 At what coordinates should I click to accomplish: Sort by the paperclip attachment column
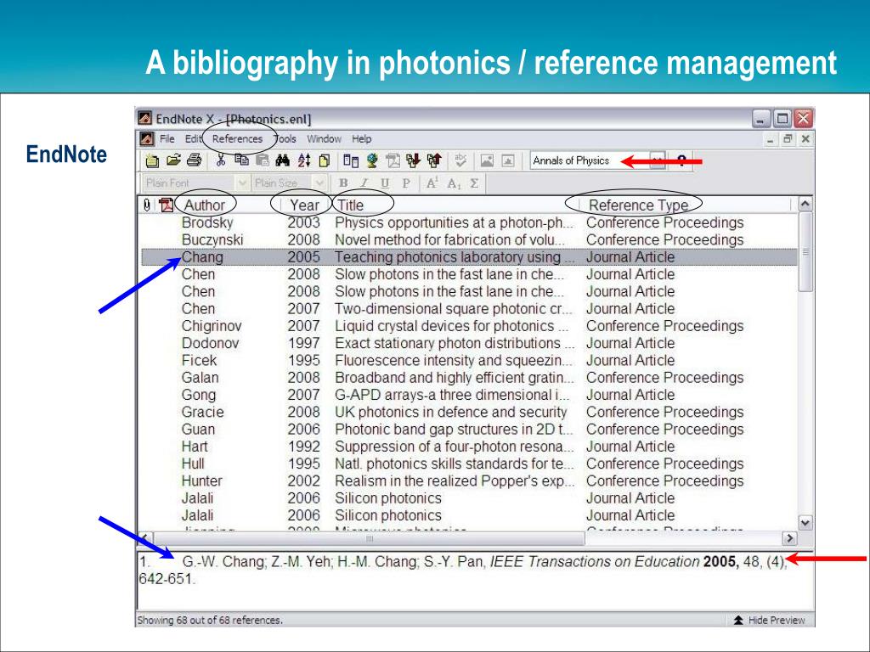point(146,205)
